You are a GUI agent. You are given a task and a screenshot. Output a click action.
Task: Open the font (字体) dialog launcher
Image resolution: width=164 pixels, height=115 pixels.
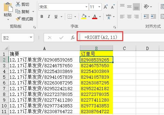(x=115, y=27)
